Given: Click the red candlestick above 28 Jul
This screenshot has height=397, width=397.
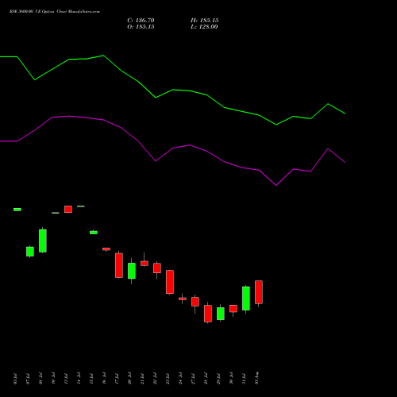Looking at the screenshot, I should click(208, 314).
